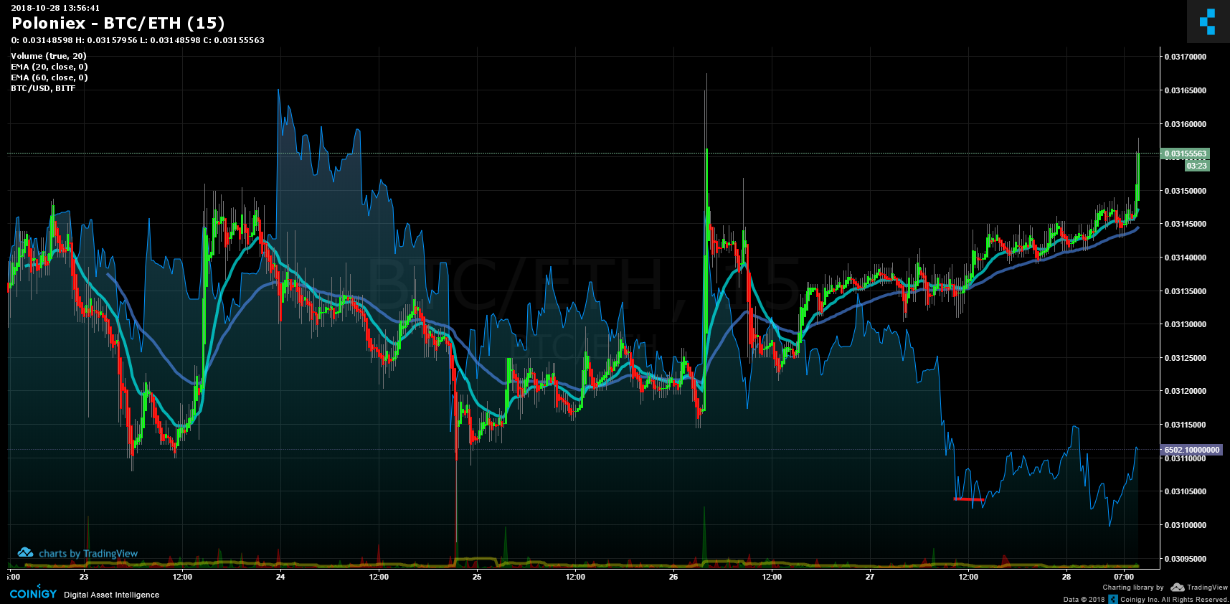Click the date label 24 on the time axis
This screenshot has width=1230, height=604.
(x=280, y=577)
